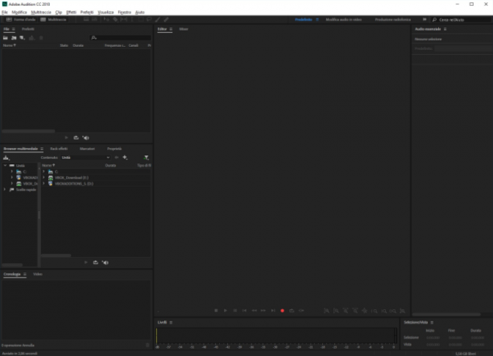Select the Time Selection tool
Viewport: 493px width, 356px height.
pyautogui.click(x=132, y=19)
